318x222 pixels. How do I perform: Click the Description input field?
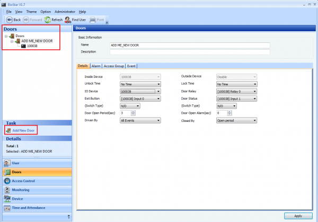point(190,52)
